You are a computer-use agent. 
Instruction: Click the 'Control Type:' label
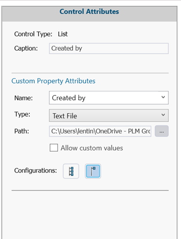pyautogui.click(x=33, y=34)
